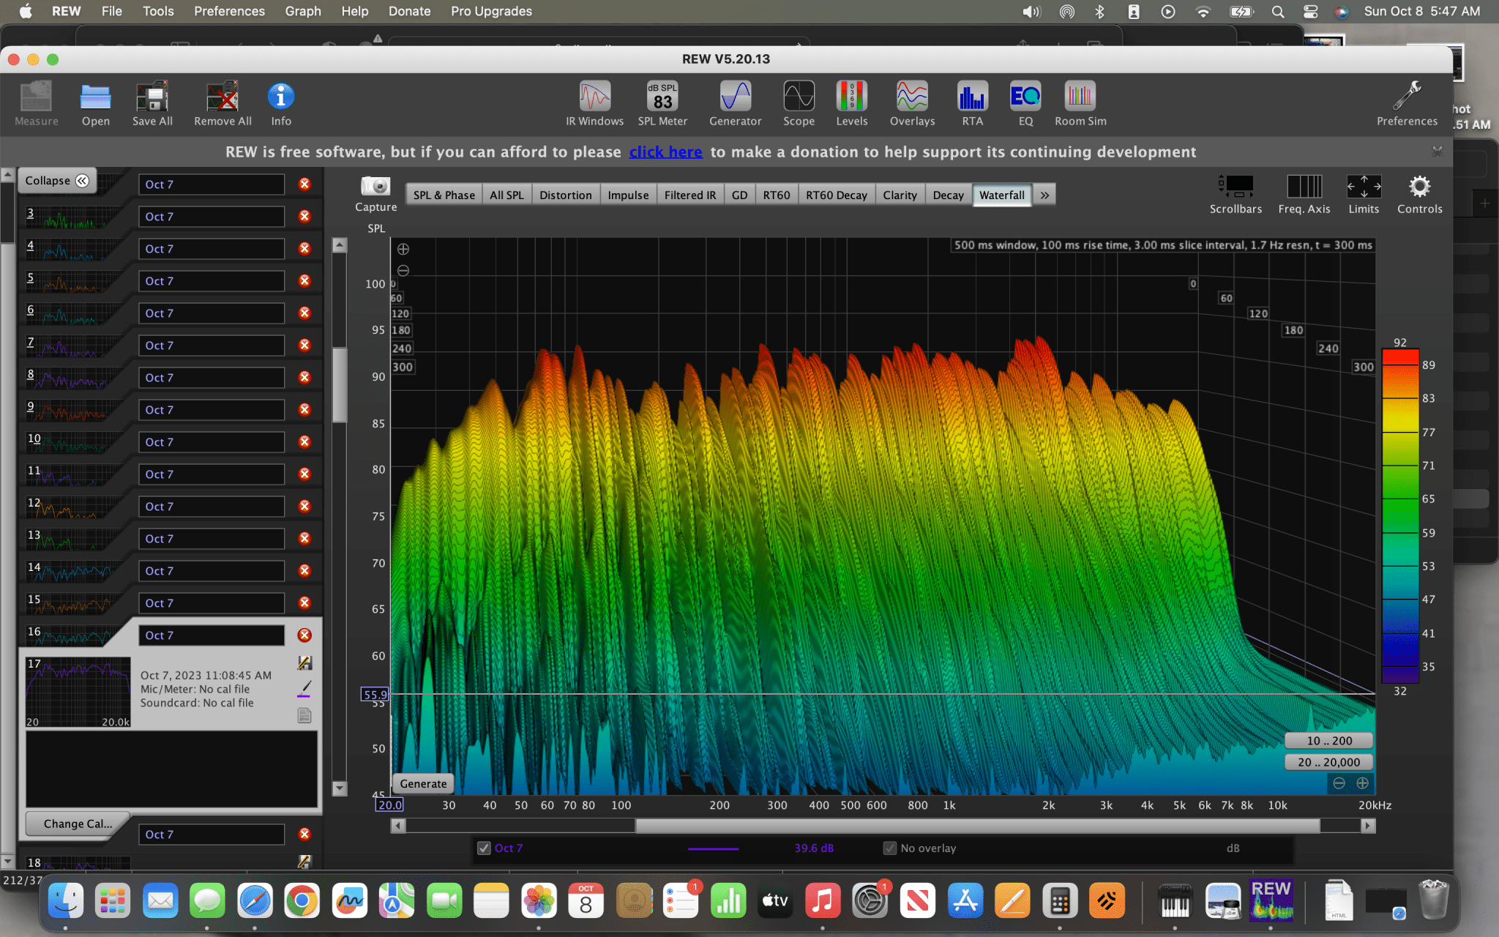
Task: Dismiss the donation banner
Action: [1438, 151]
